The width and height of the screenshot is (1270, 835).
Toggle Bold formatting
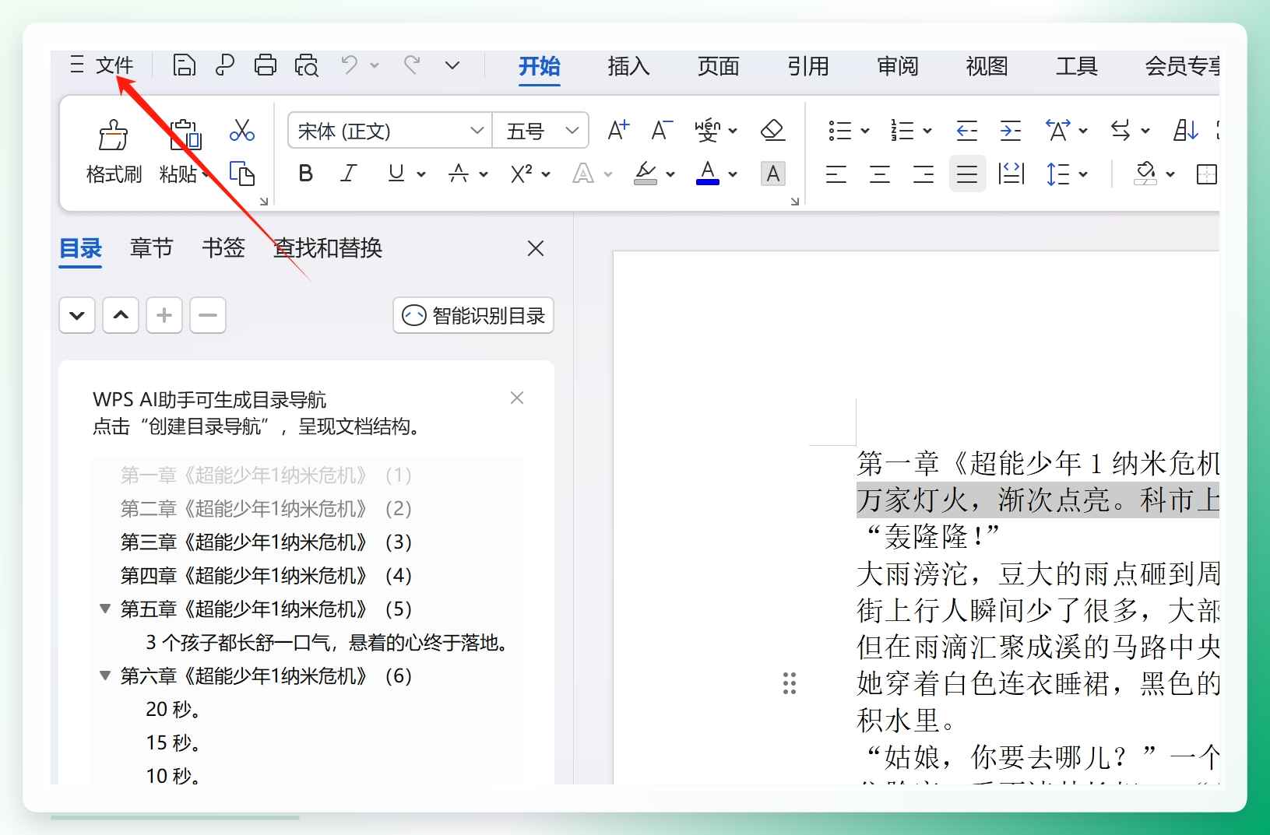(x=306, y=174)
